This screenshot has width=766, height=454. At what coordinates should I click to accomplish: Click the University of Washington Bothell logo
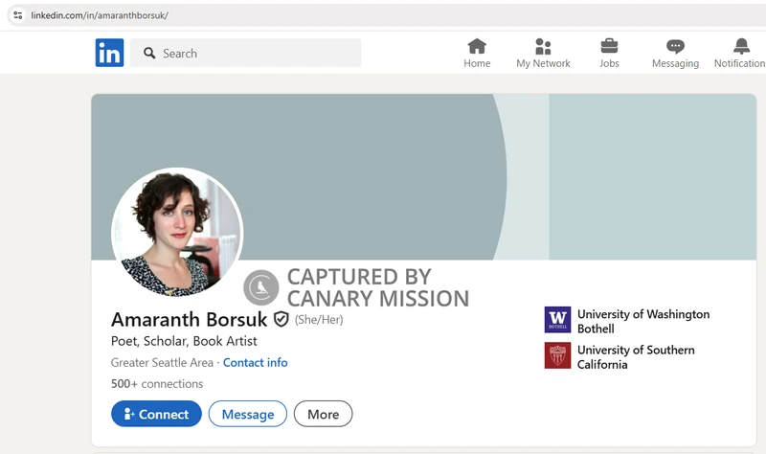point(557,320)
